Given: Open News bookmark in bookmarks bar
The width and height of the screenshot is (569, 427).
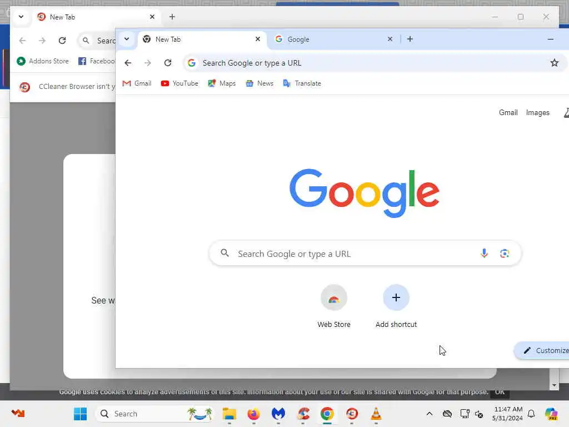Looking at the screenshot, I should tap(259, 83).
